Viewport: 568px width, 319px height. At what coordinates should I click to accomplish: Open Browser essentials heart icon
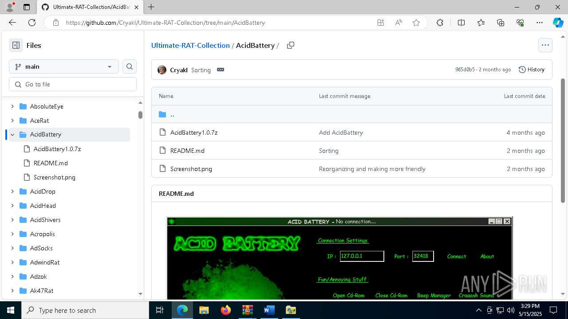520,23
